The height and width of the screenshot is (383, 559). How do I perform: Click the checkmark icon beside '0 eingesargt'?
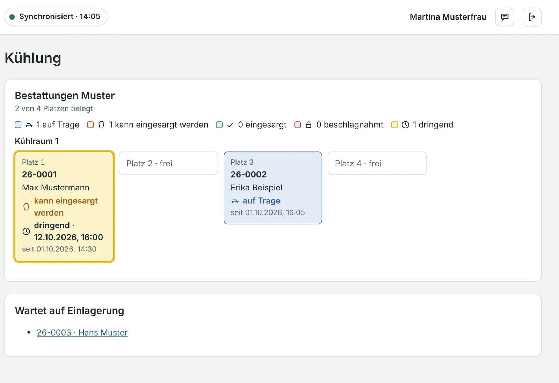pyautogui.click(x=230, y=125)
